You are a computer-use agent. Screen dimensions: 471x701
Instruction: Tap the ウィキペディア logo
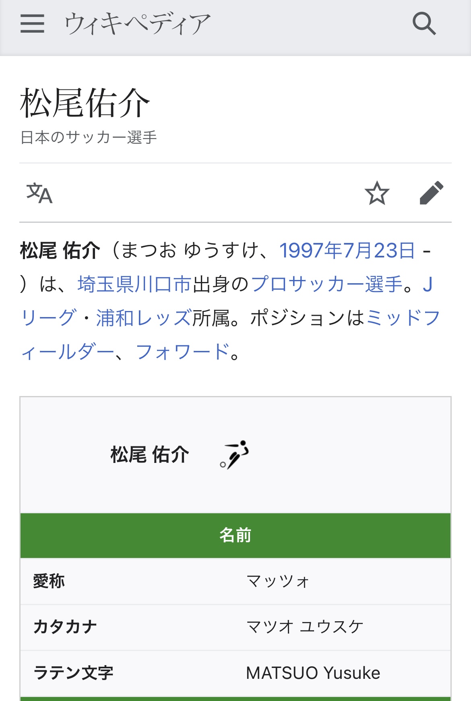pyautogui.click(x=138, y=23)
